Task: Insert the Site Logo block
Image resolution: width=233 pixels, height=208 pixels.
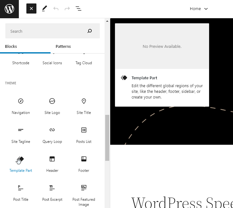Action: [52, 106]
